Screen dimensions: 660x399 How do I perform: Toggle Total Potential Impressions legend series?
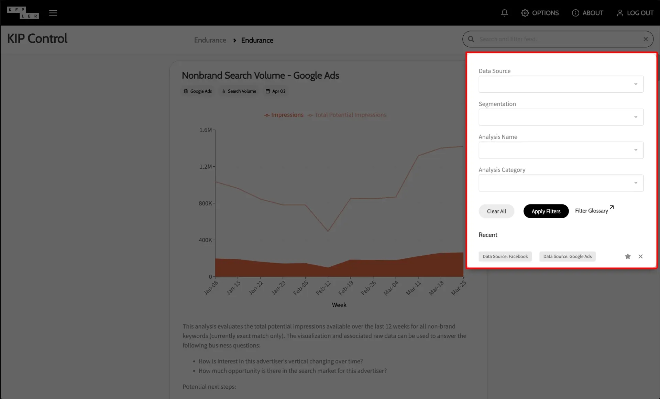[x=347, y=115]
